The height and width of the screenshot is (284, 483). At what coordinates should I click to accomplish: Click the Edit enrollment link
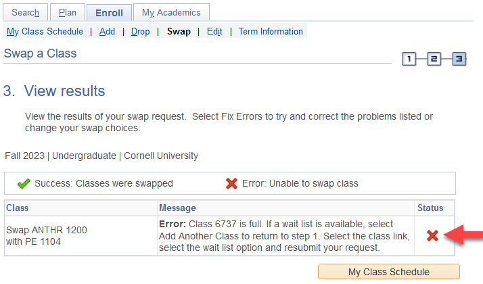[214, 31]
